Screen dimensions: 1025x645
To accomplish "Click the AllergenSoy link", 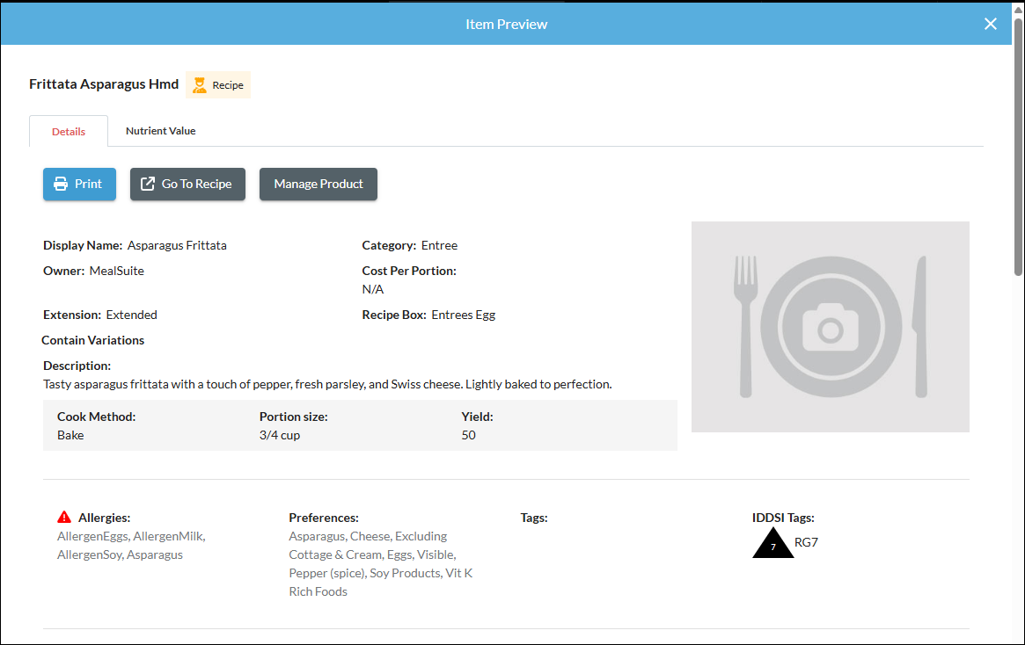I will [87, 554].
